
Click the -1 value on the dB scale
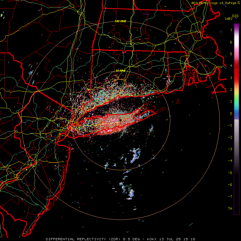(230, 125)
